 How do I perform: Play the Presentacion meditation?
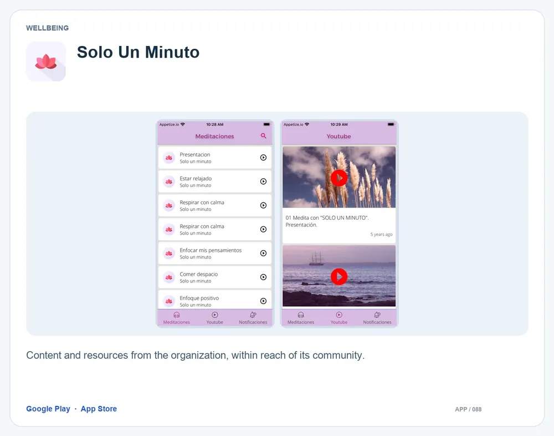pos(263,158)
